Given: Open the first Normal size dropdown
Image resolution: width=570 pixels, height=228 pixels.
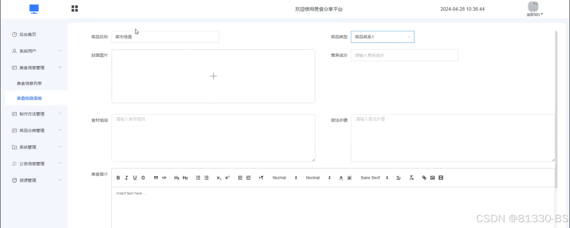Looking at the screenshot, I should point(285,178).
